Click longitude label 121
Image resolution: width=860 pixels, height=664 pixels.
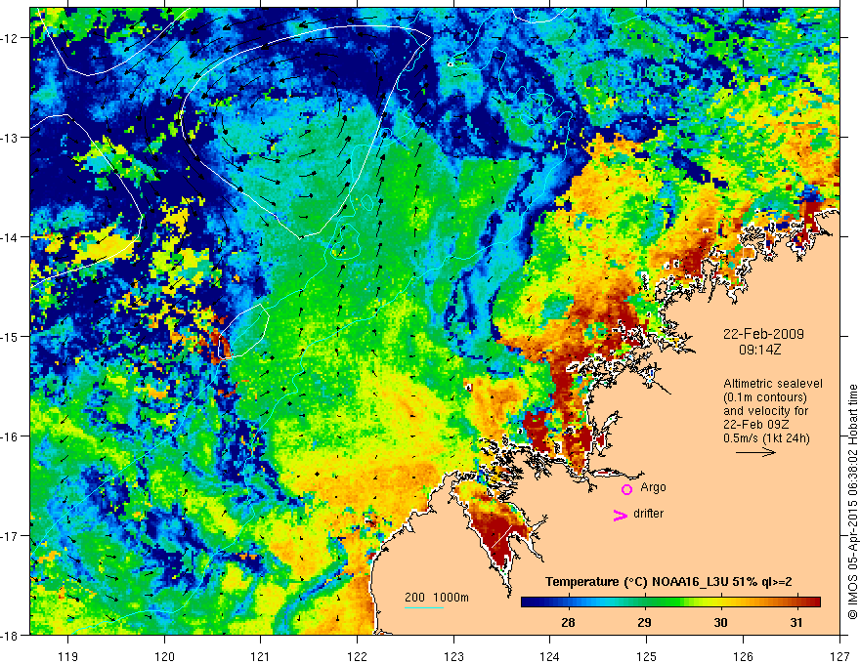pyautogui.click(x=261, y=656)
